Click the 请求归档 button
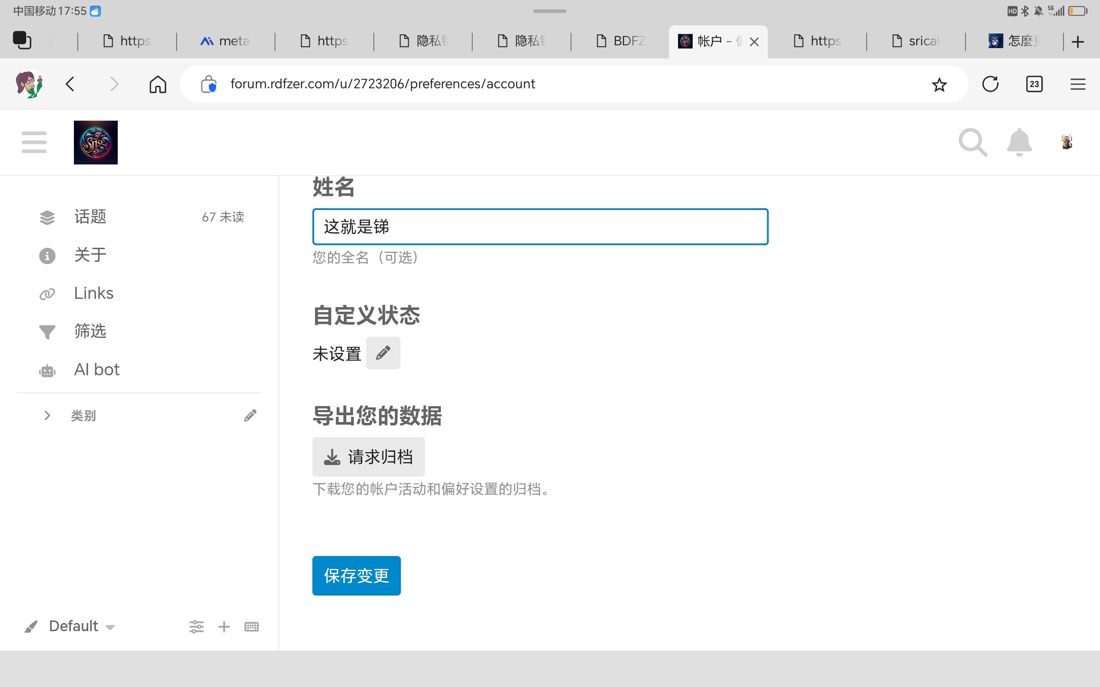 click(368, 456)
